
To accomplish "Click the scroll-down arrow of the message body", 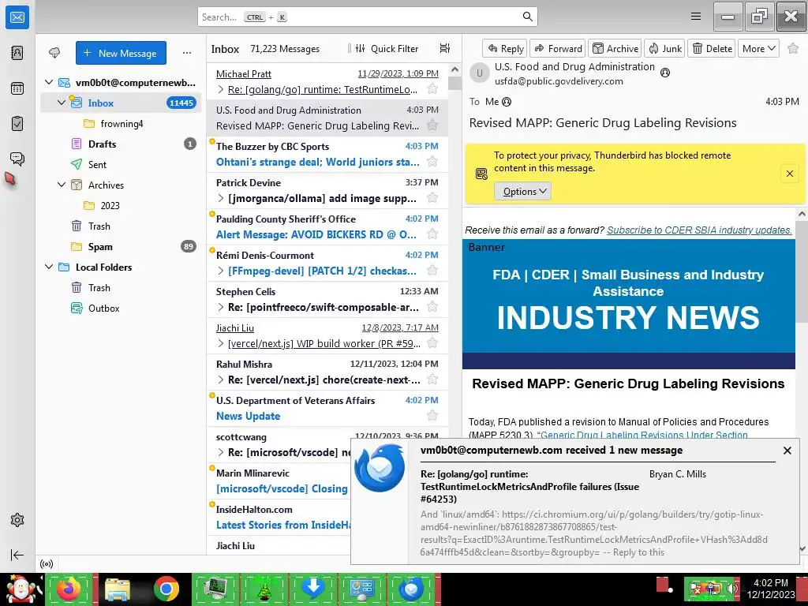I will click(802, 548).
